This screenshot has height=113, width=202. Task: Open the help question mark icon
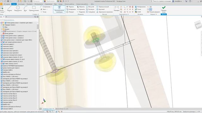190,1
